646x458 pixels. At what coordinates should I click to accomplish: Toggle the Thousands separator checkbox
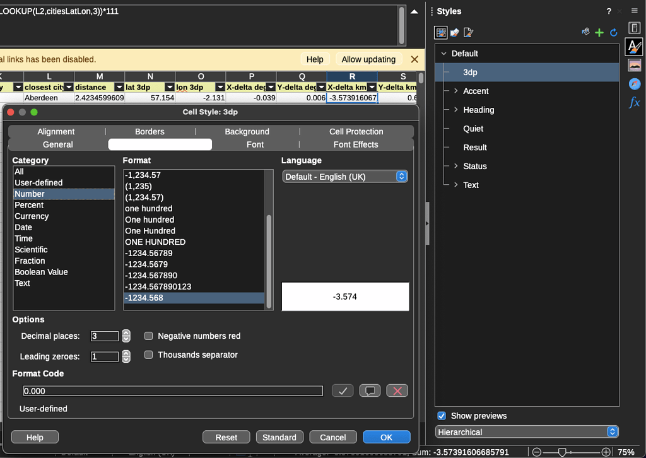149,355
